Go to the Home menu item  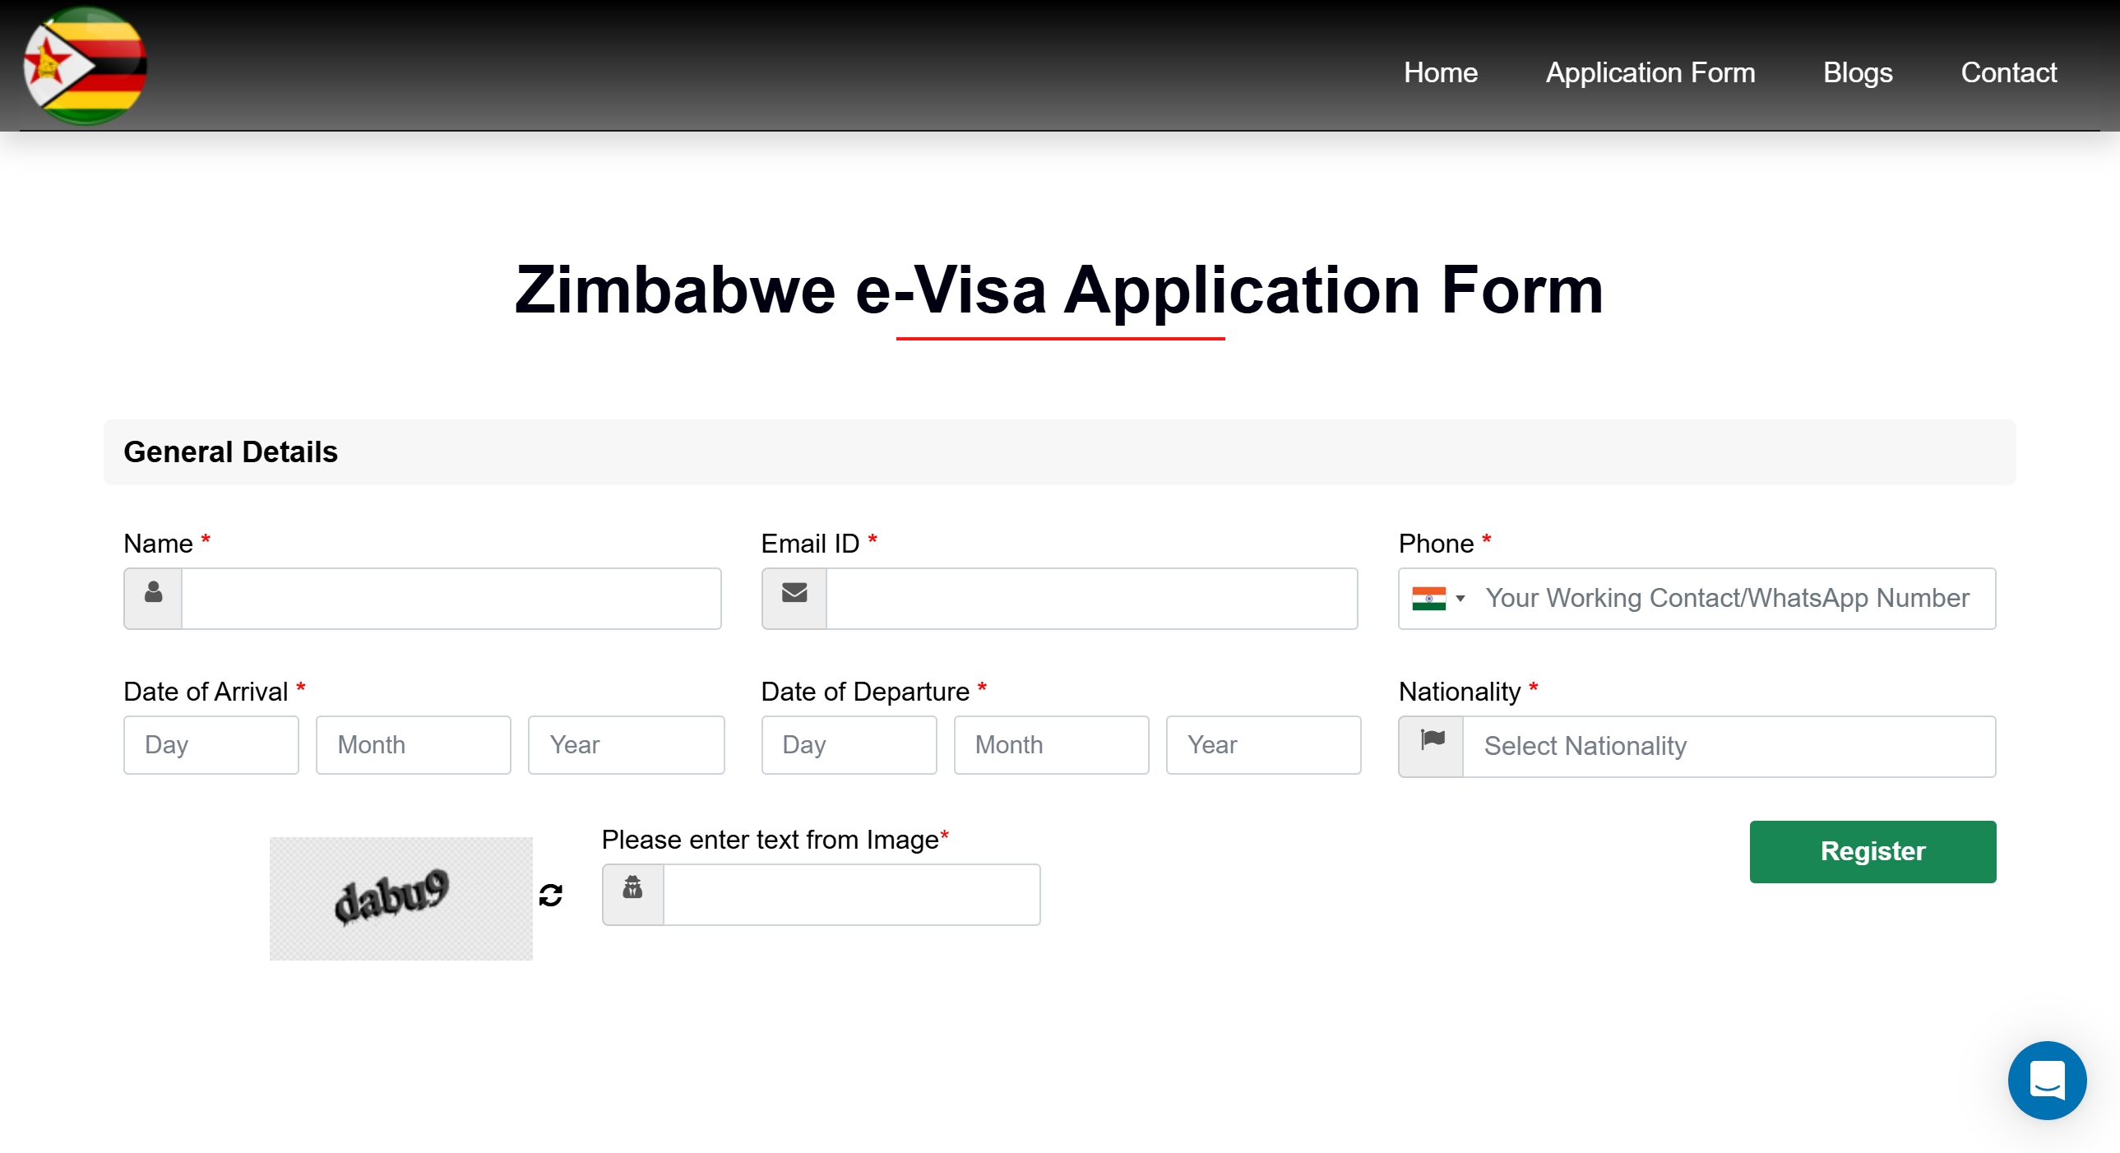1440,72
